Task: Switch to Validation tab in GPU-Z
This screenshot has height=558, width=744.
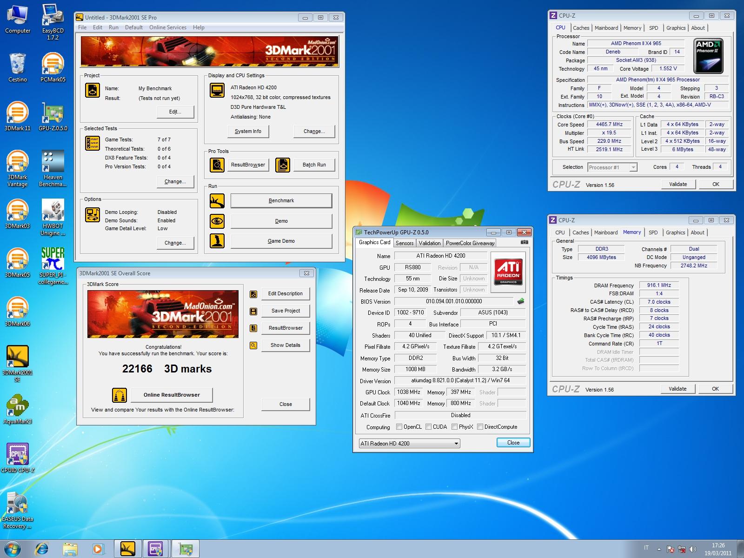Action: coord(429,243)
